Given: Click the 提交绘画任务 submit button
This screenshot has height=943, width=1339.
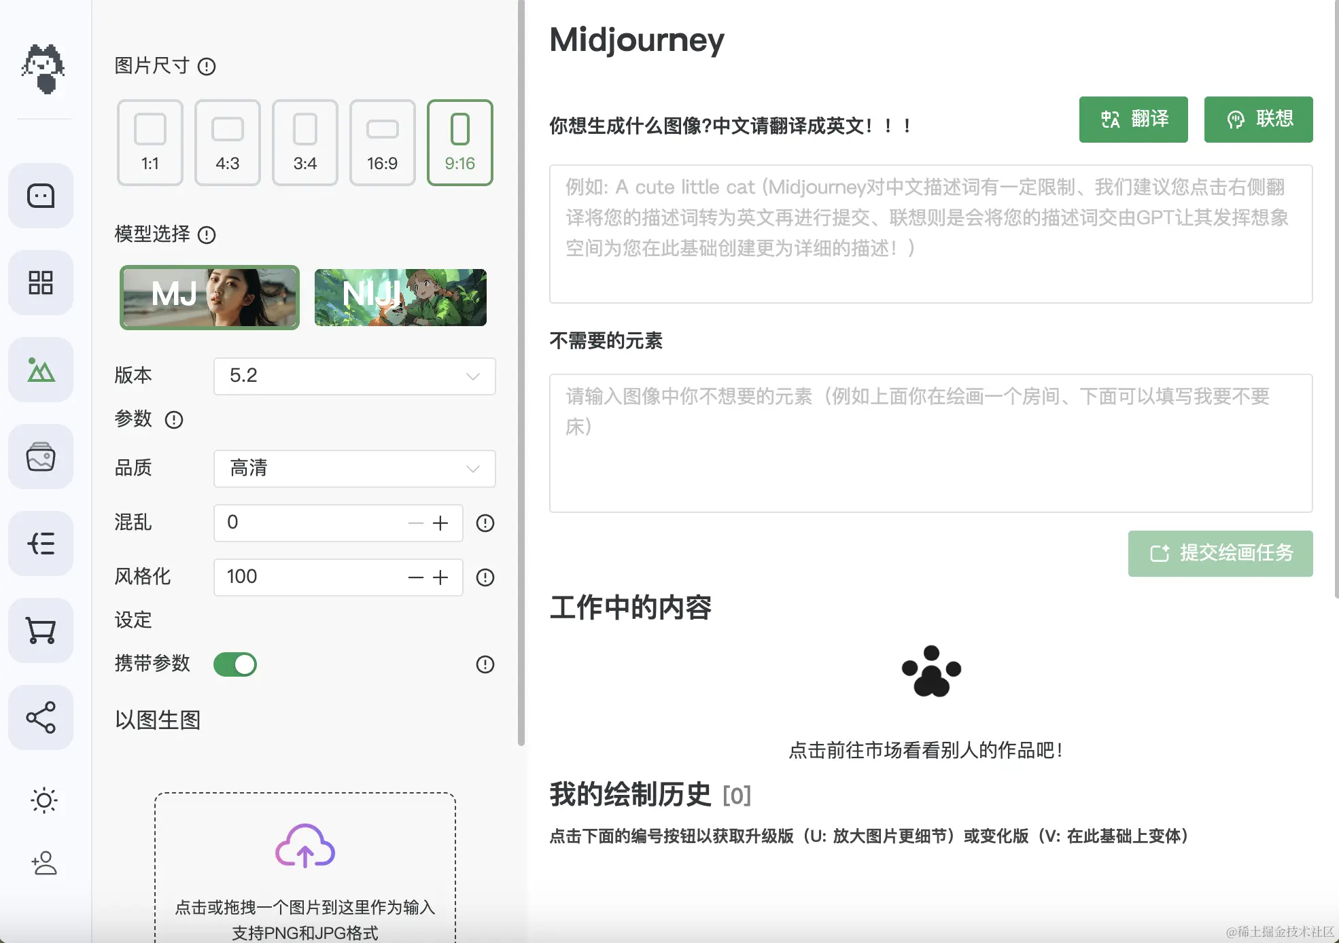Looking at the screenshot, I should click(1221, 554).
